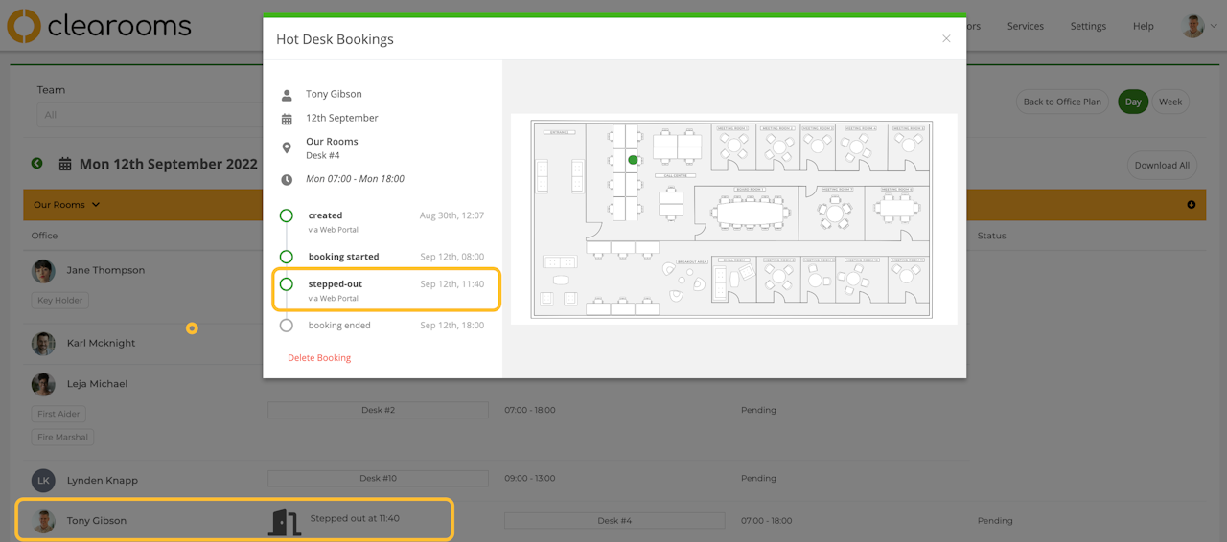
Task: Click the Stepped out at 11:40 text
Action: coord(355,518)
